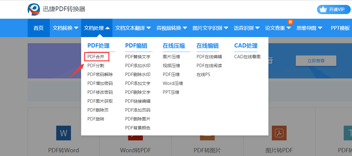Choose PDF分割 in PDF处理 column
The image size is (352, 156).
coord(96,66)
